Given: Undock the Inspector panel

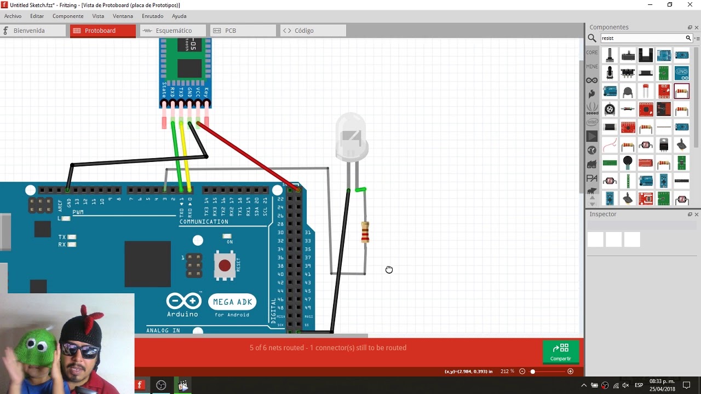Looking at the screenshot, I should tap(690, 215).
